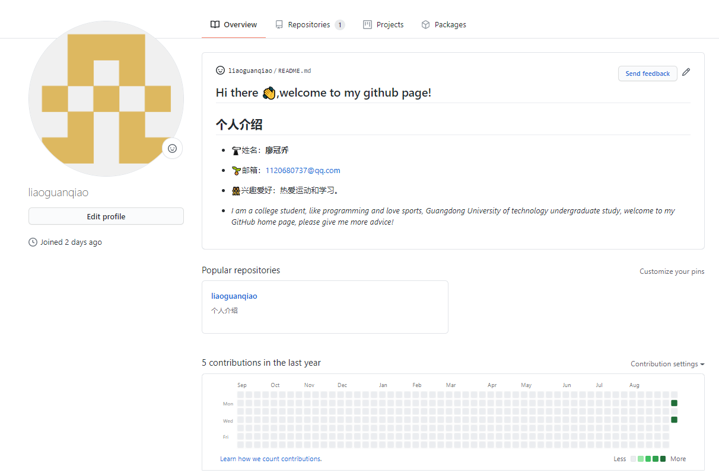
Task: Click the pencil edit README icon
Action: click(686, 72)
